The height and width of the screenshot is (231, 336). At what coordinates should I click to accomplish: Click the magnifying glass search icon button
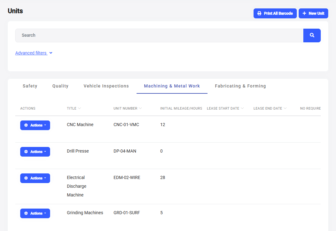coord(312,35)
